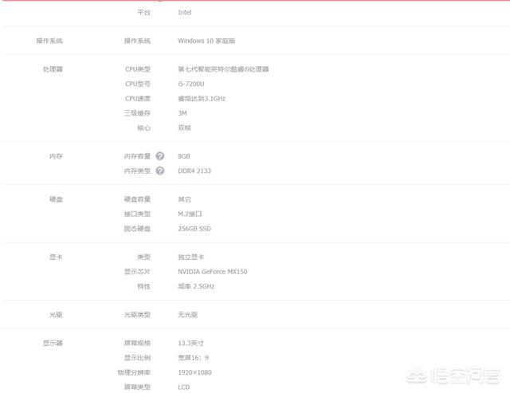Click the help icon beside 内存容量
The width and height of the screenshot is (510, 393).
(x=160, y=156)
